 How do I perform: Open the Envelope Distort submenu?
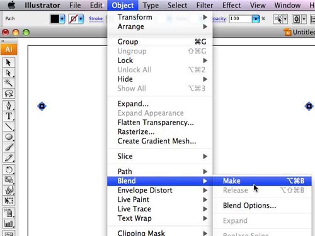click(x=160, y=190)
